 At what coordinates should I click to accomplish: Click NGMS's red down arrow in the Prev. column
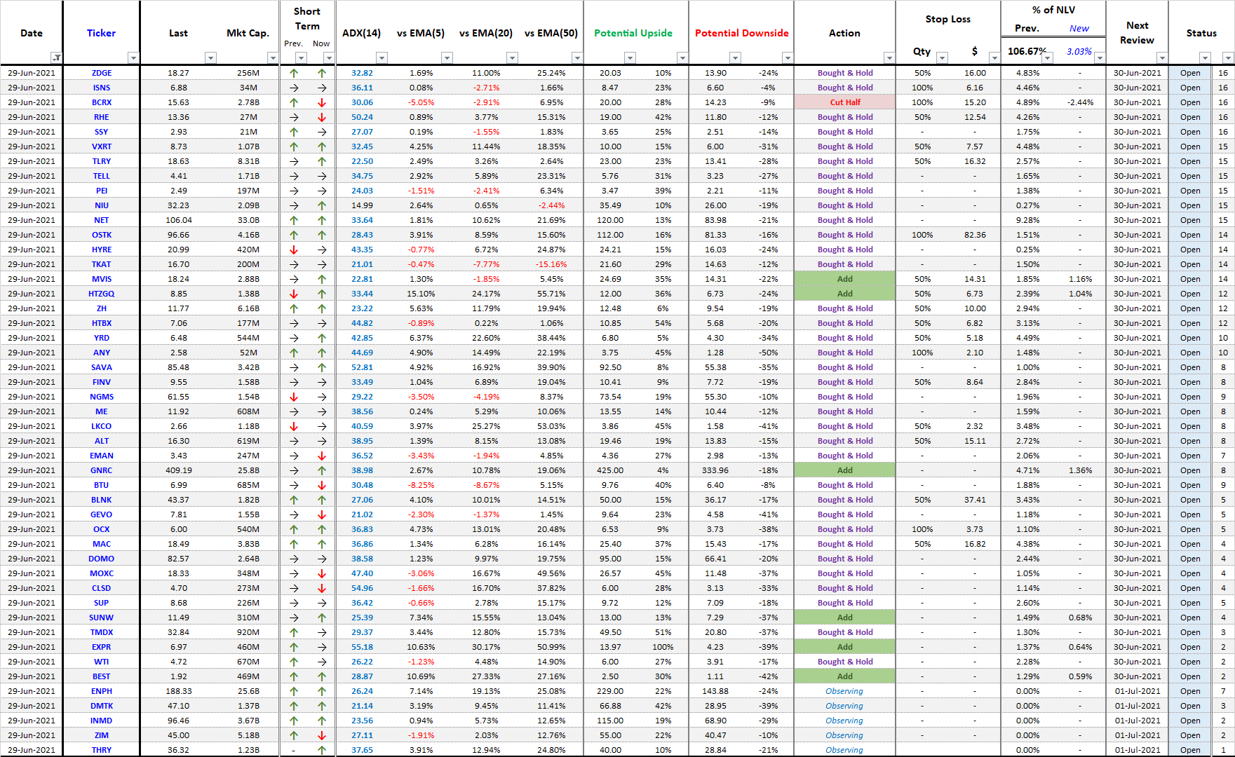tap(294, 397)
